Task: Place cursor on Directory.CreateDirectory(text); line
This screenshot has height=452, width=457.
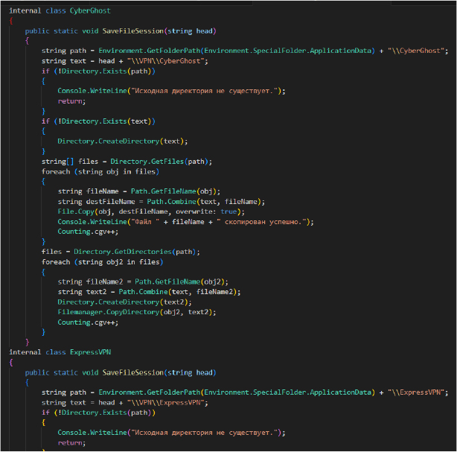Action: (x=123, y=141)
